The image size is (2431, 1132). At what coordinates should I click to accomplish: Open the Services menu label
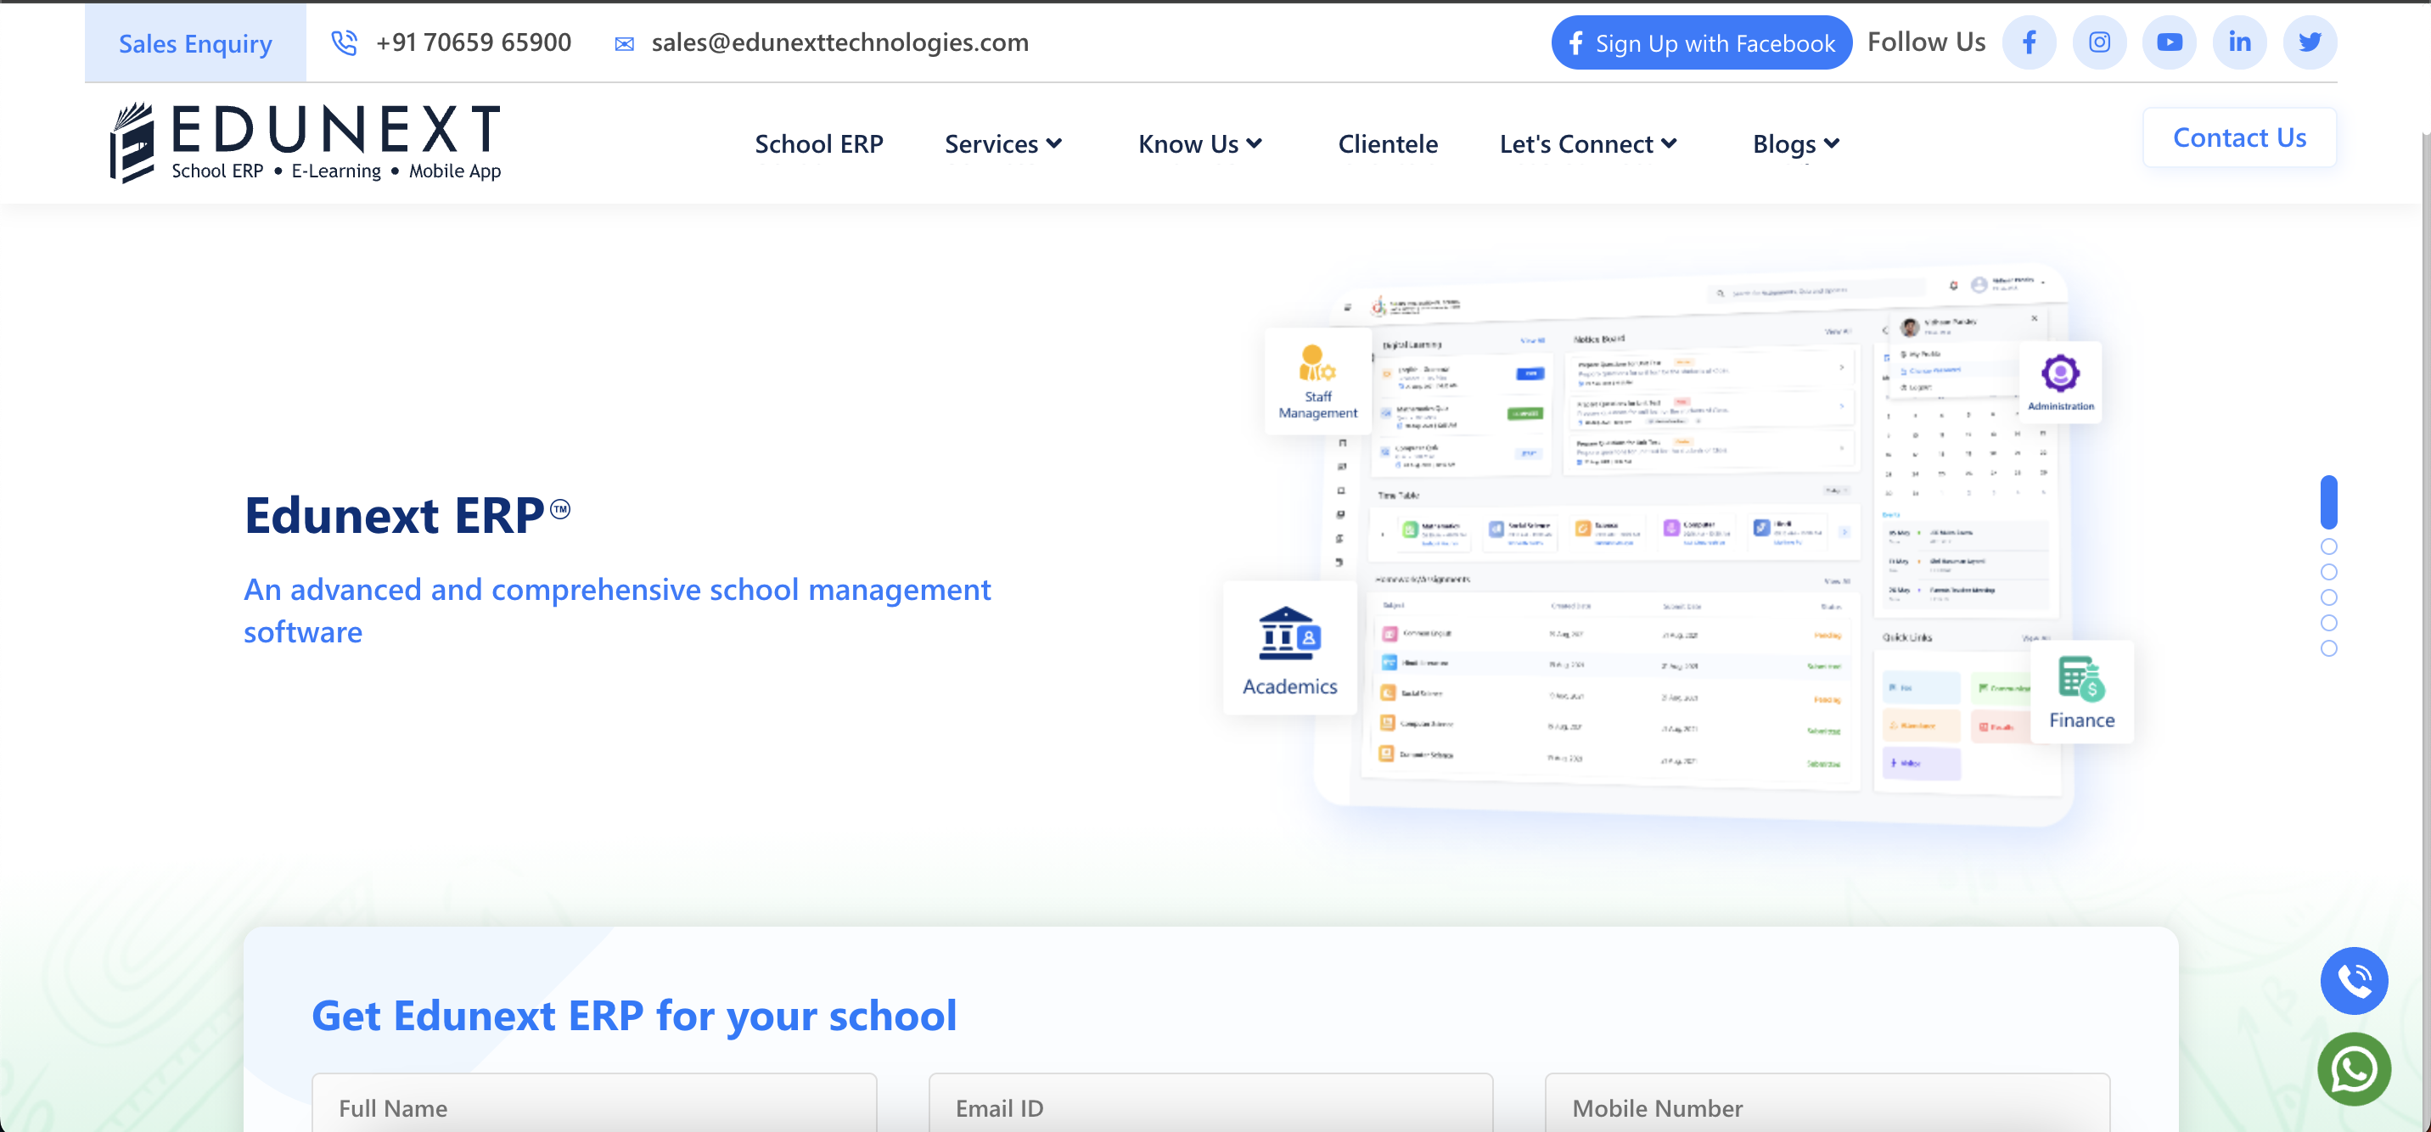[x=991, y=143]
